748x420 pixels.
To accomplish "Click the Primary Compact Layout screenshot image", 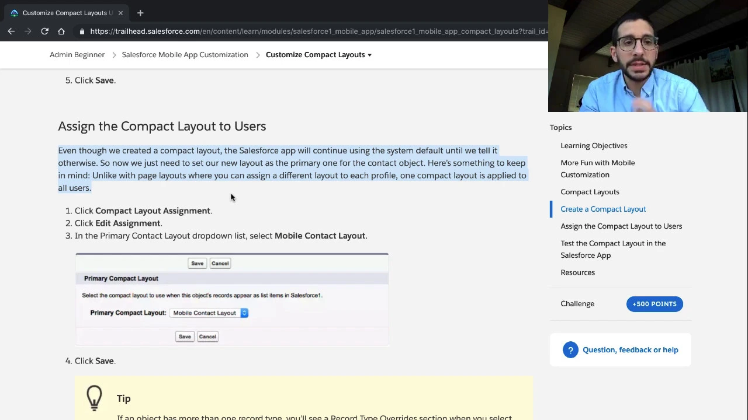I will [232, 300].
